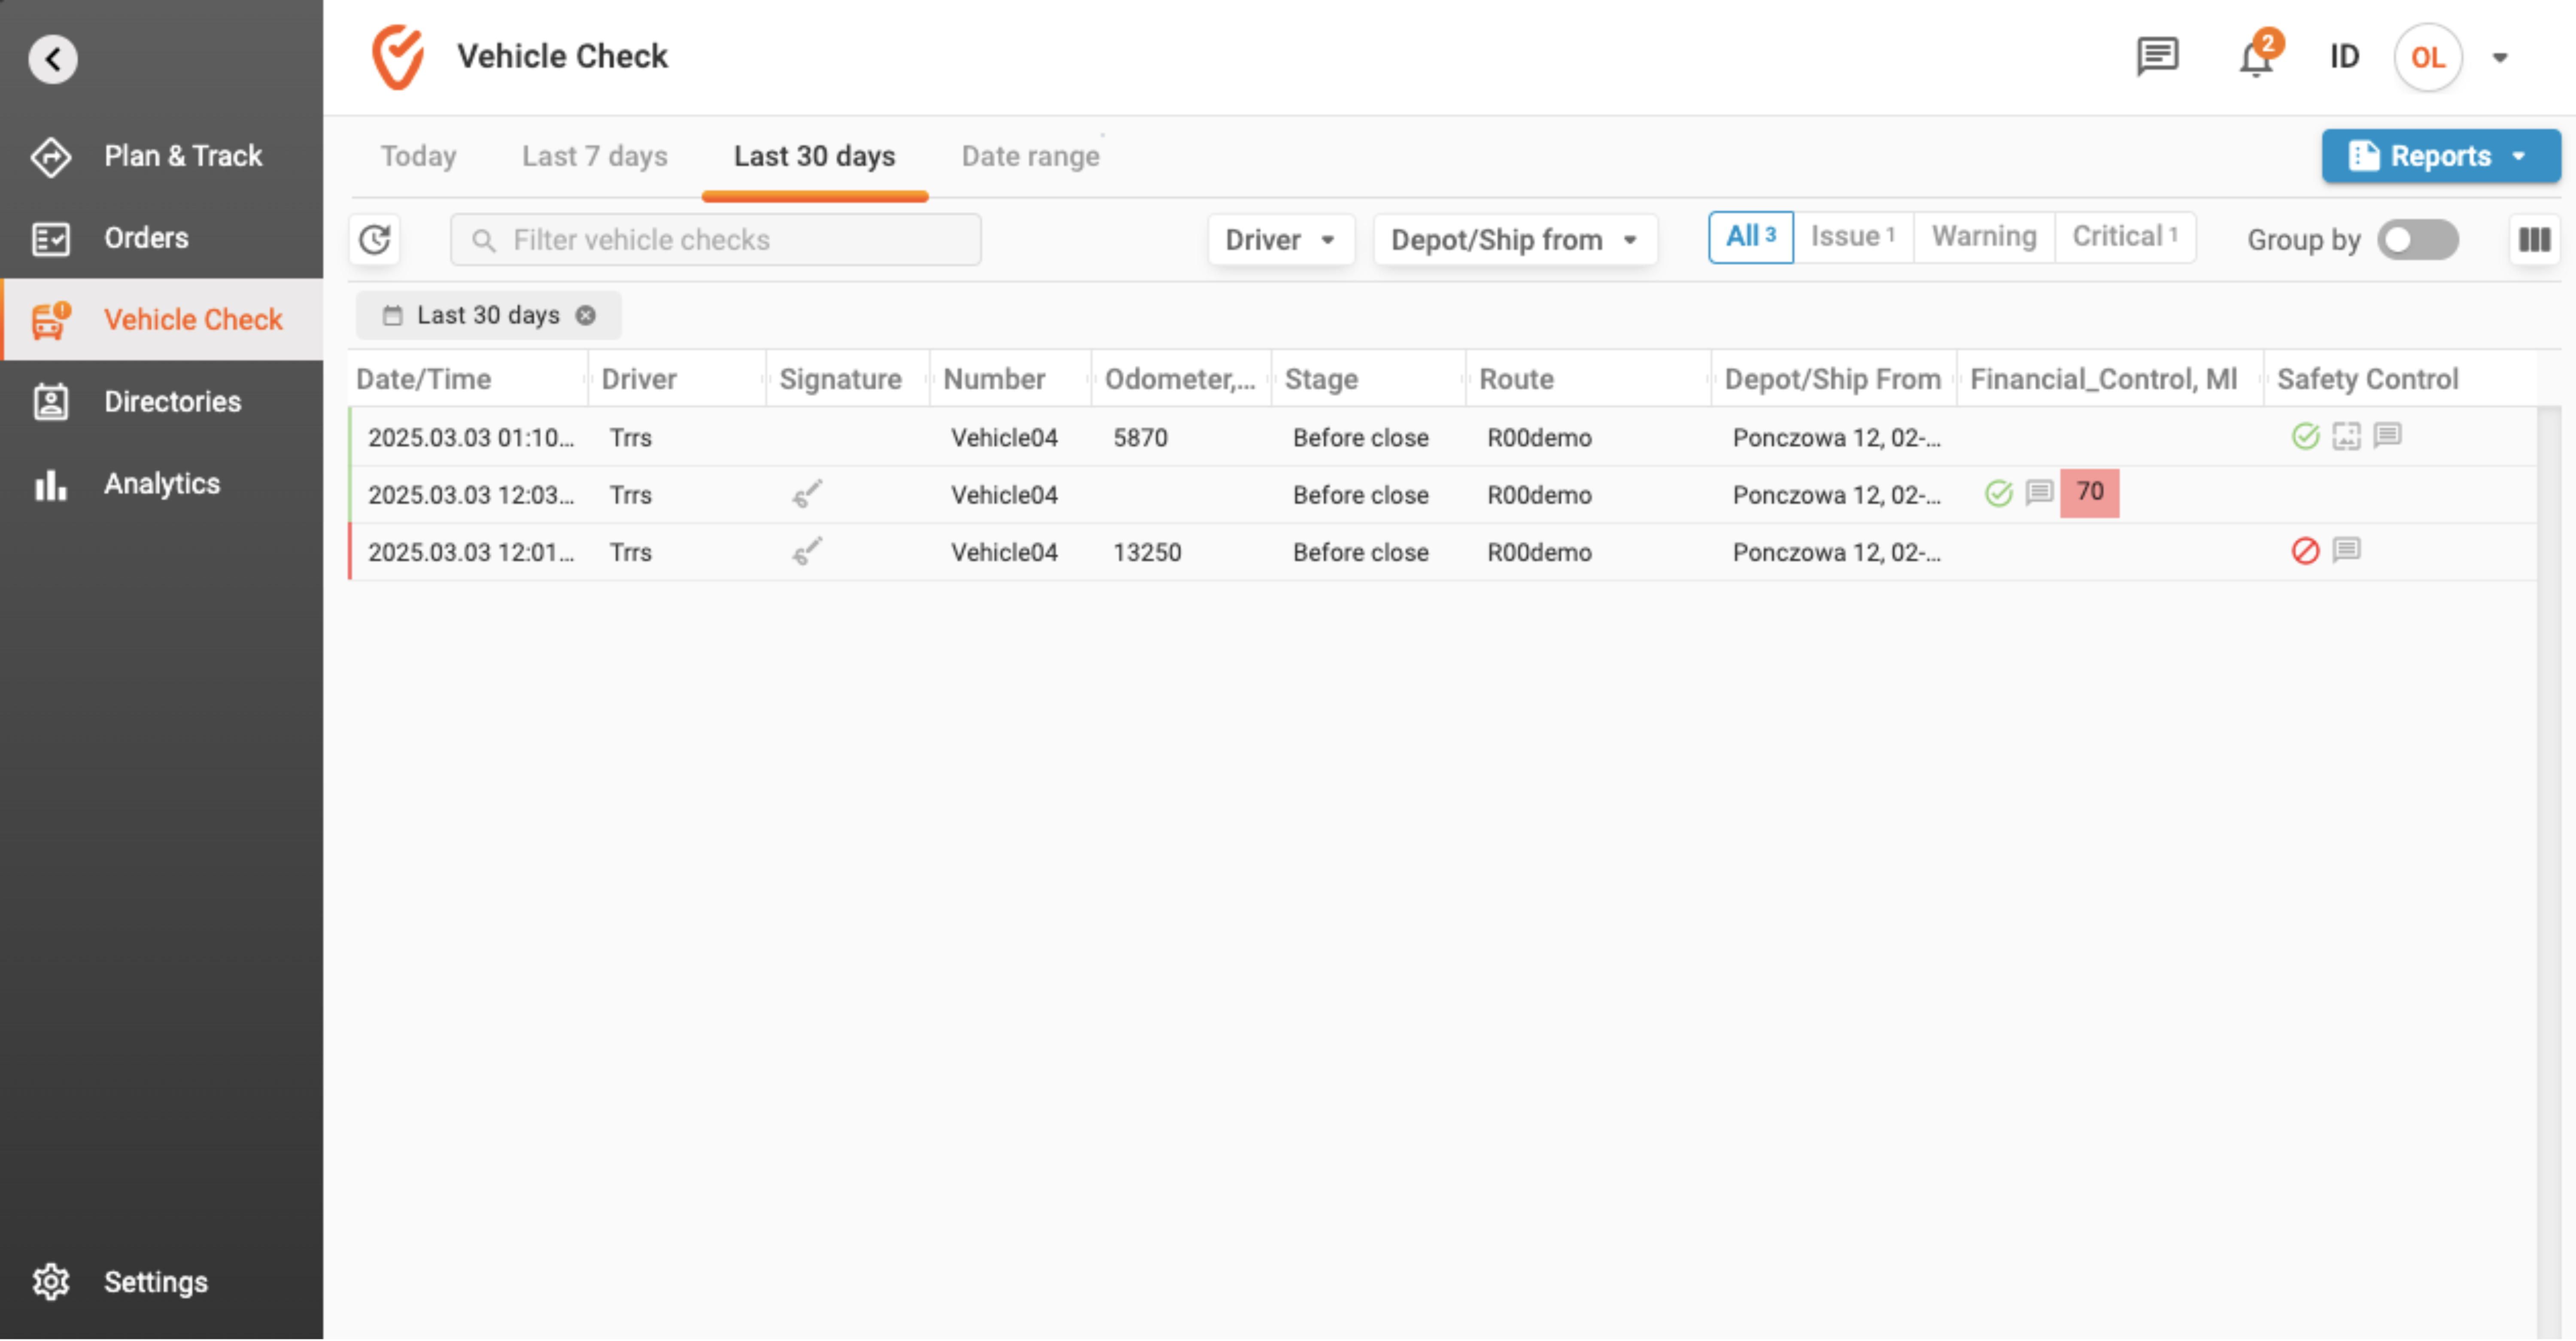2576x1341 pixels.
Task: Click the Route column header
Action: tap(1516, 380)
